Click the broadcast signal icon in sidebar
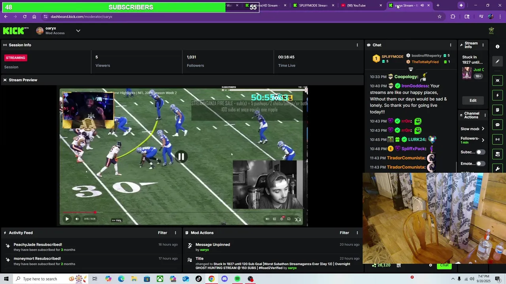This screenshot has width=506, height=284. point(497,139)
